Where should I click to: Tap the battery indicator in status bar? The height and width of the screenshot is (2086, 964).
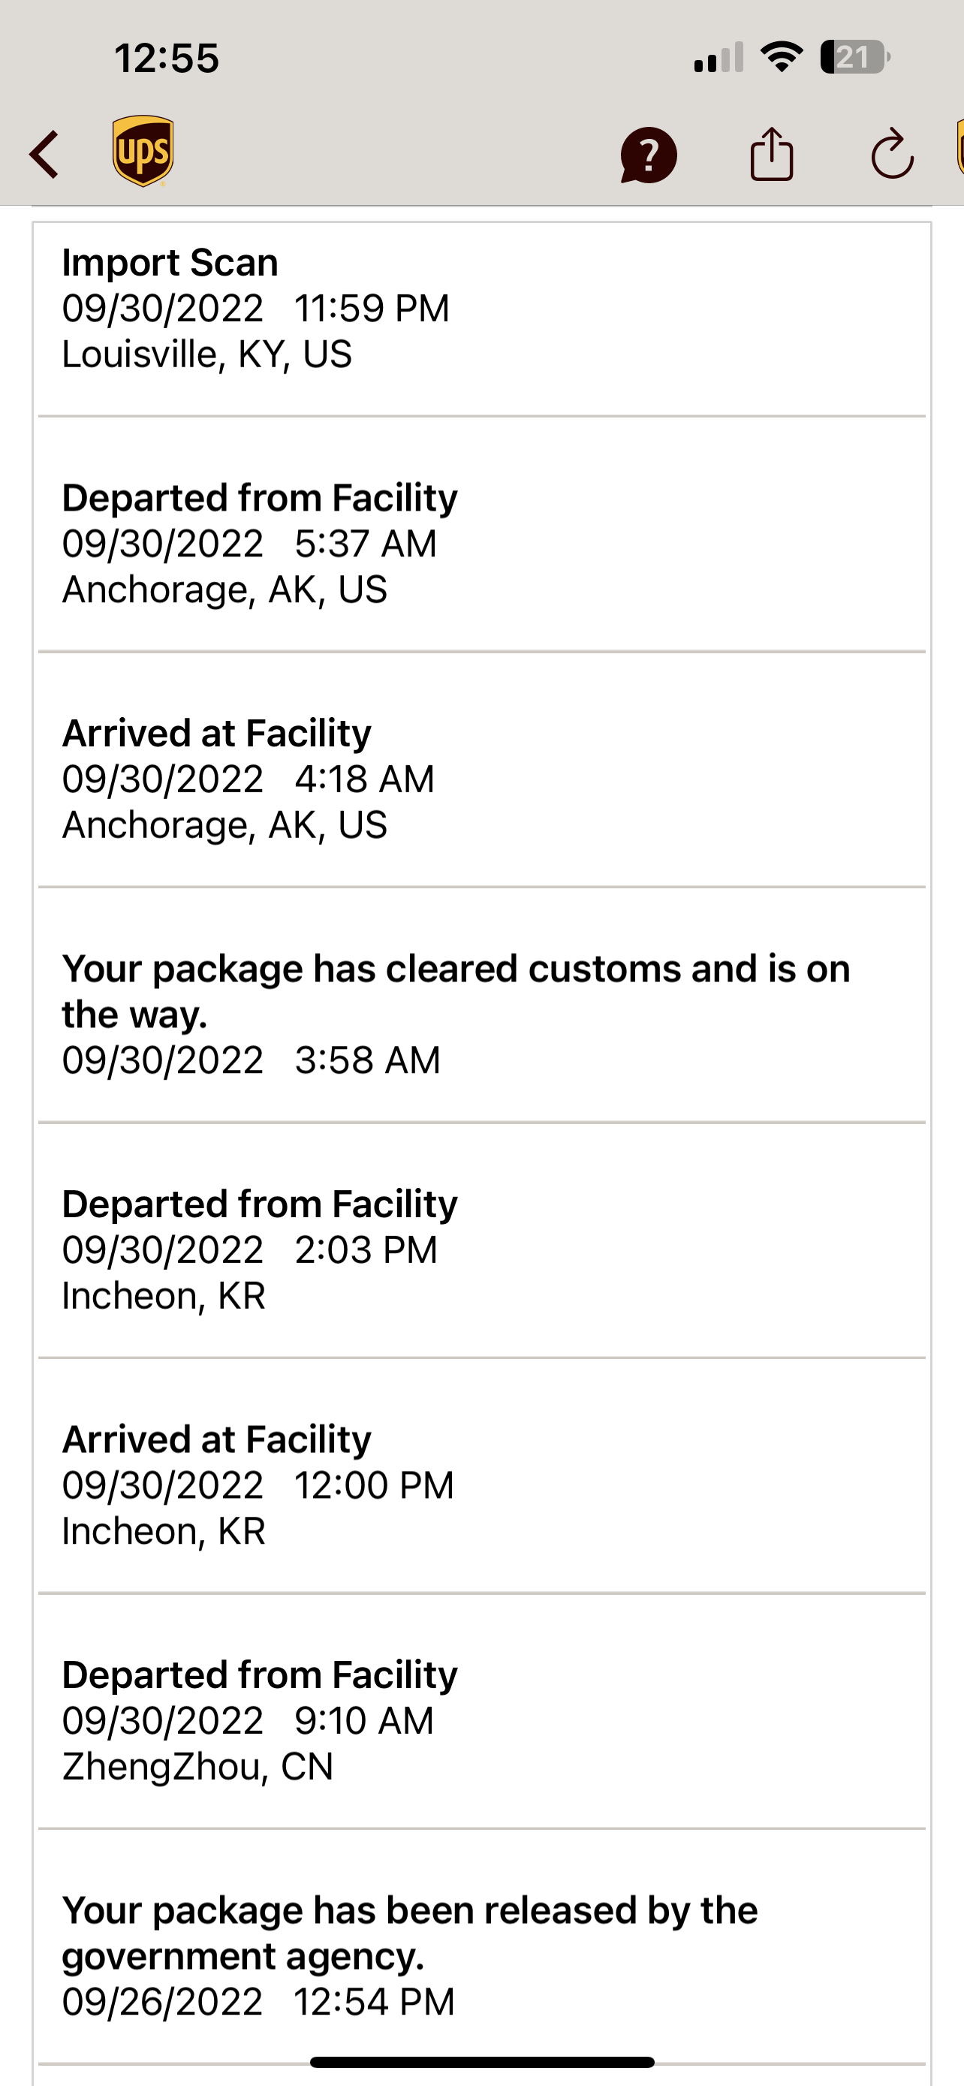point(854,58)
